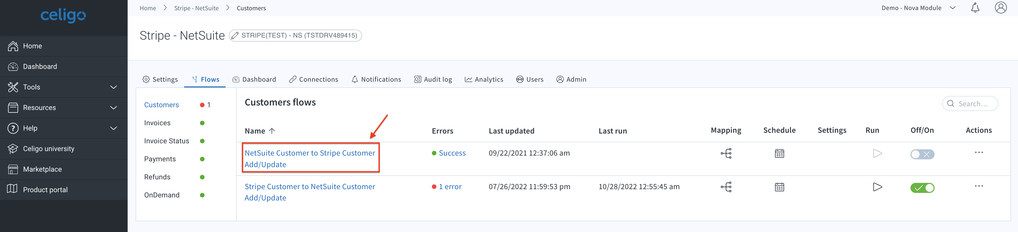Image resolution: width=1018 pixels, height=232 pixels.
Task: Select Invoice Status flow group
Action: click(x=166, y=141)
